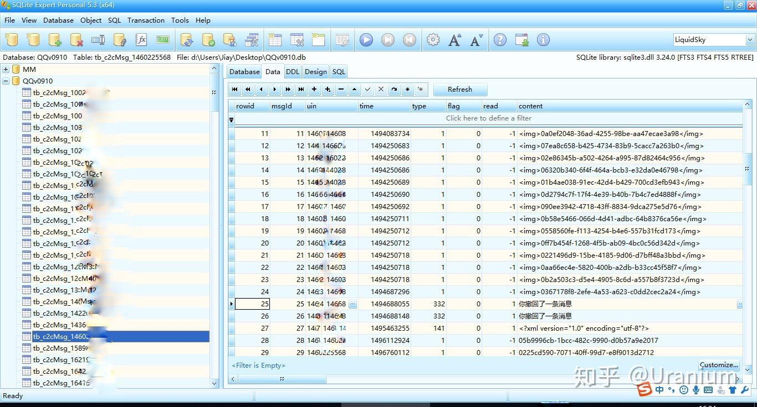Viewport: 757px width, 407px height.
Task: Switch to the Database tab
Action: (x=244, y=71)
